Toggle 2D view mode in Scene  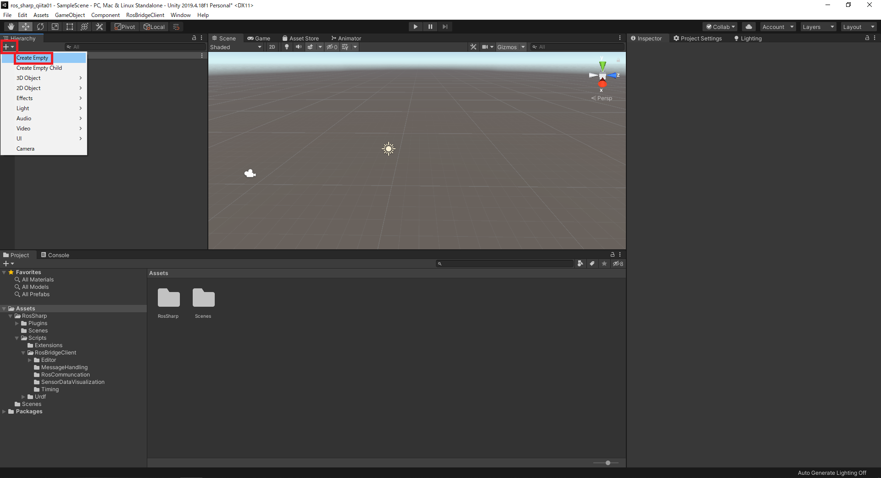click(272, 47)
